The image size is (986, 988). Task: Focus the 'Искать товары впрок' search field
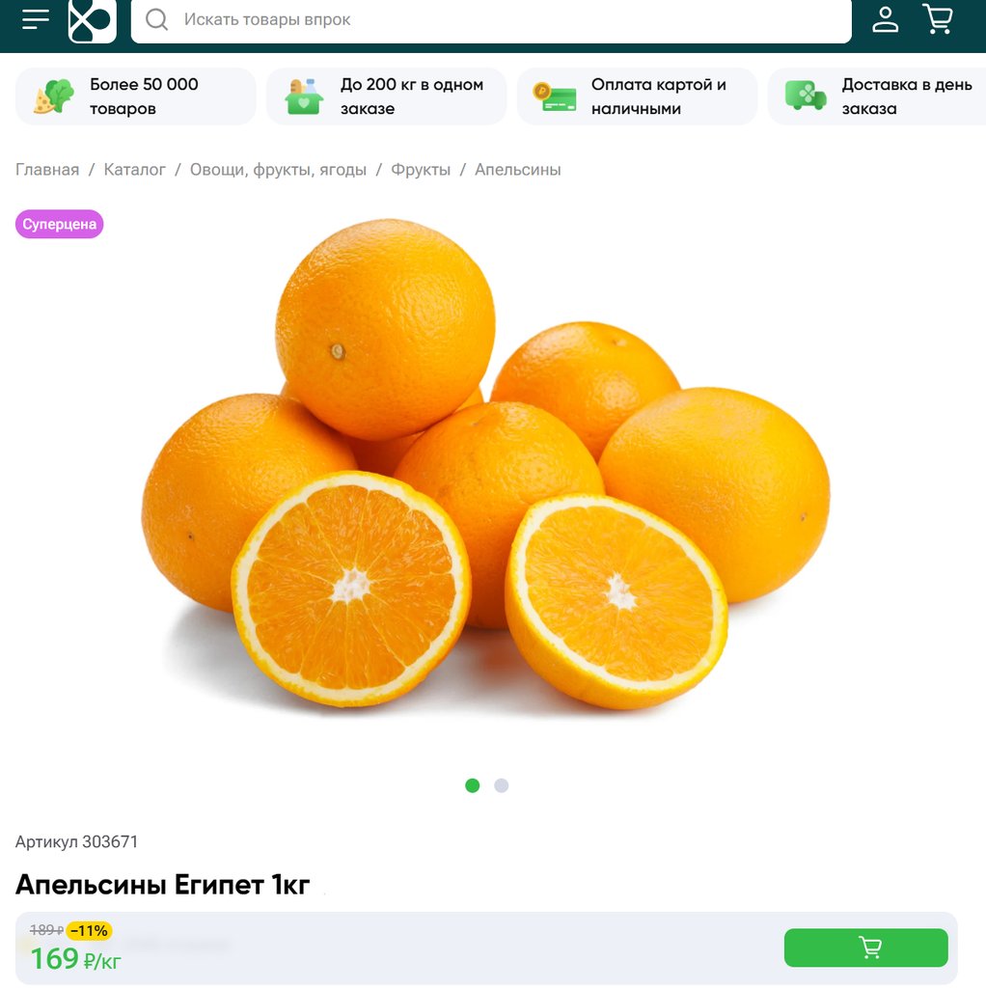(491, 20)
